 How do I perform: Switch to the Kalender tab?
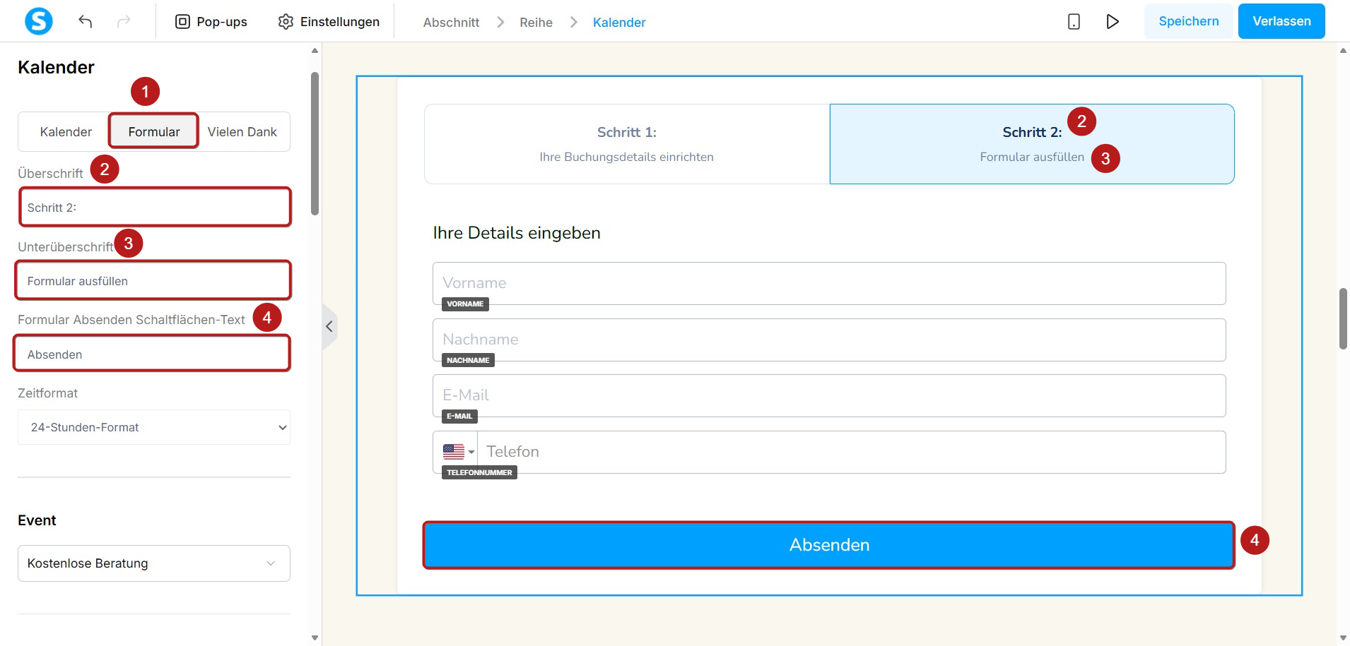[x=66, y=132]
